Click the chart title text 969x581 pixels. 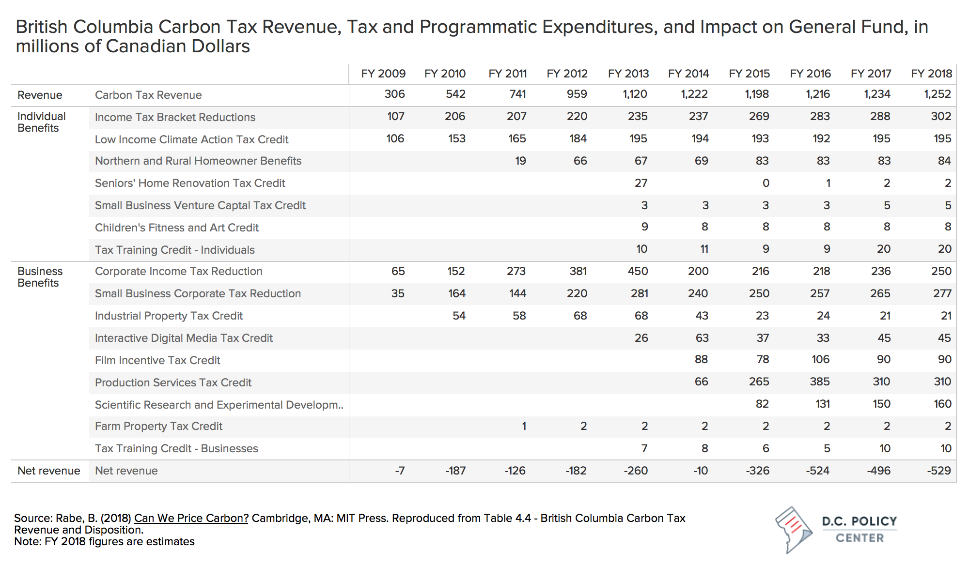click(x=472, y=36)
